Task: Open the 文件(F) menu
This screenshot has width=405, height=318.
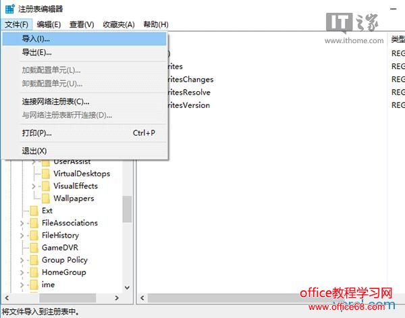Action: tap(16, 24)
